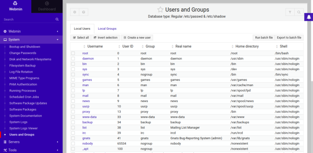The image size is (313, 153).
Task: Expand the Servers sidebar section
Action: (31, 142)
